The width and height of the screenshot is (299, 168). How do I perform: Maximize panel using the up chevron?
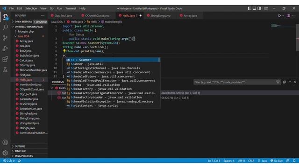coord(290,82)
